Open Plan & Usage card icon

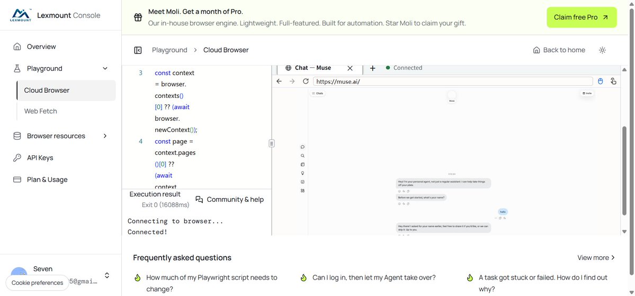(17, 180)
